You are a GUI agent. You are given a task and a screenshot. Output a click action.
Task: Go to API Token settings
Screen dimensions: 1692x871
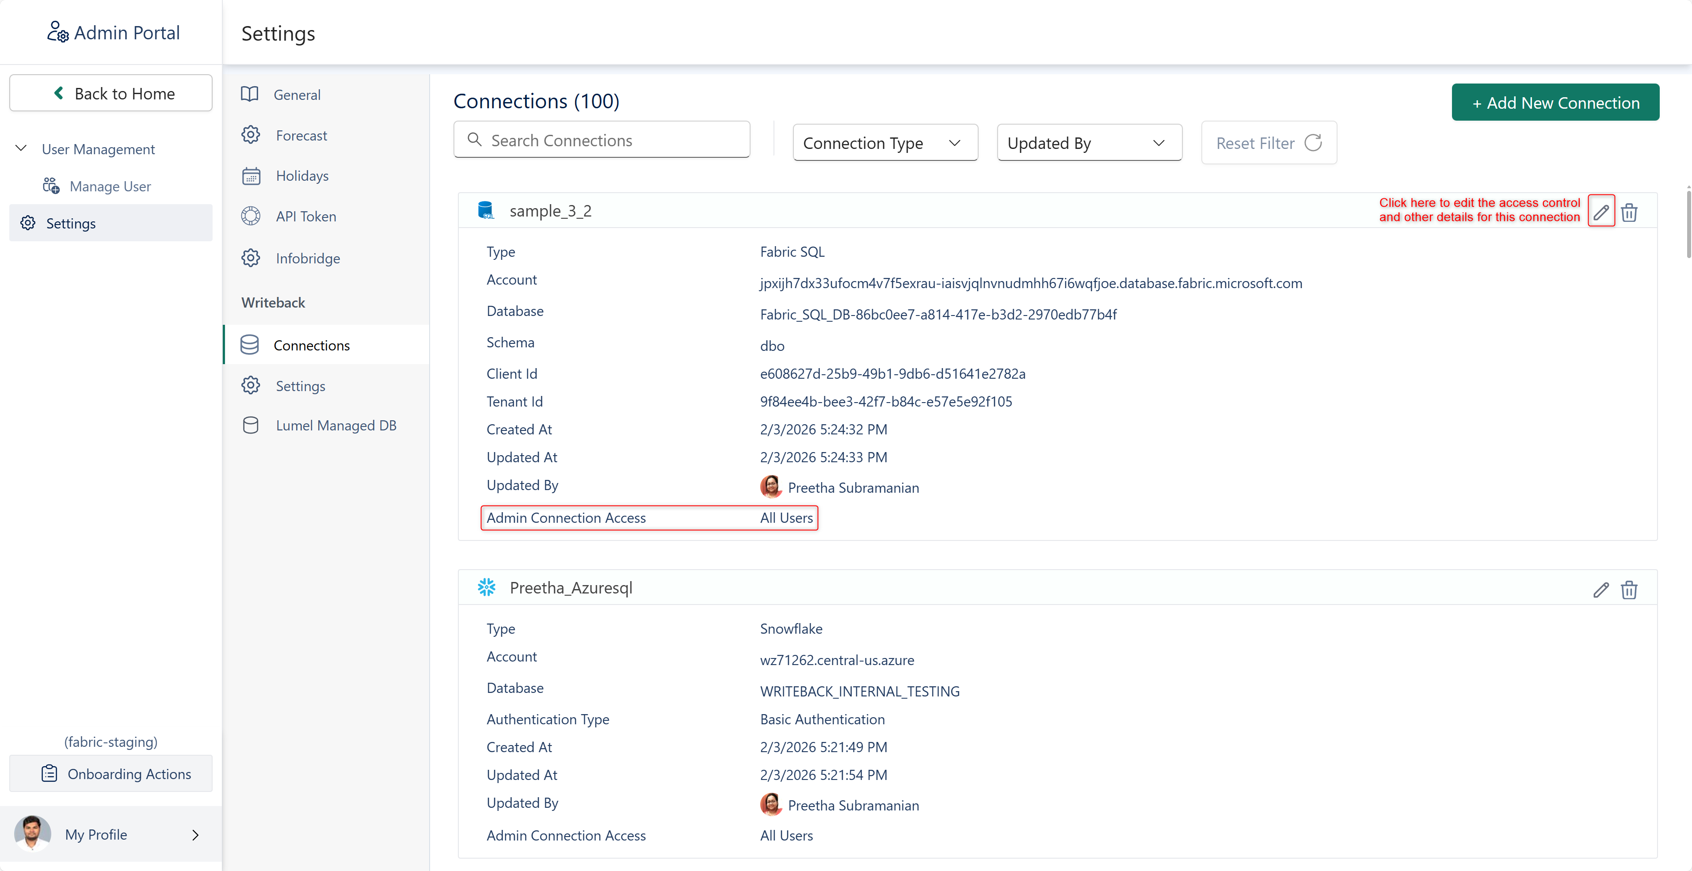tap(305, 216)
